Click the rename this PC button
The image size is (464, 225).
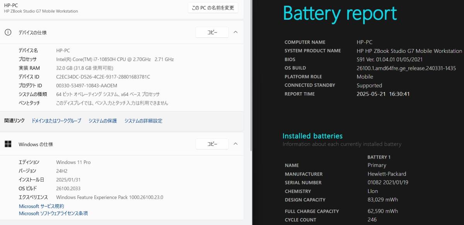(213, 8)
